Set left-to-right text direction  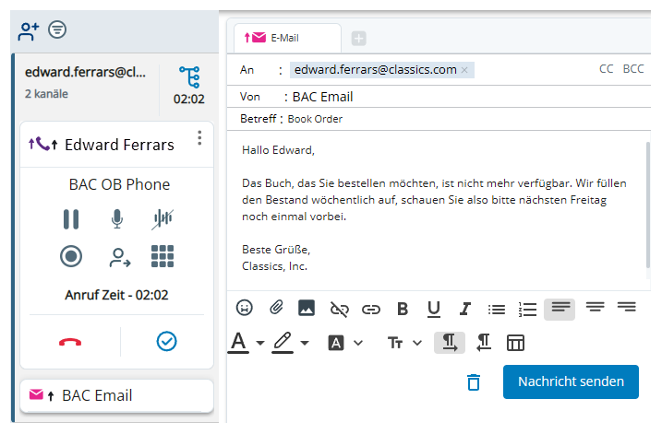point(450,343)
